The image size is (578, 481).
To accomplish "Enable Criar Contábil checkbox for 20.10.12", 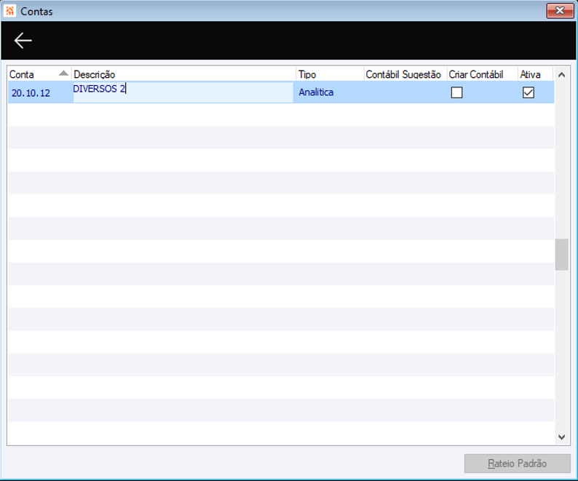I will tap(456, 92).
